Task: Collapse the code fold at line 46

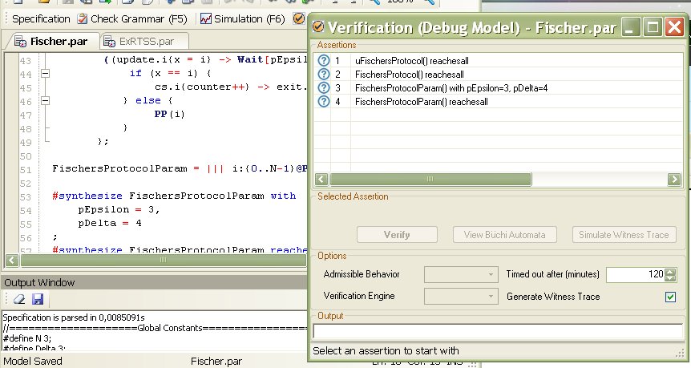Action: point(46,101)
